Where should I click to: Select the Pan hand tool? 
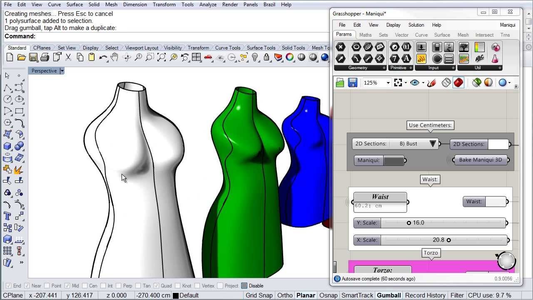point(115,57)
